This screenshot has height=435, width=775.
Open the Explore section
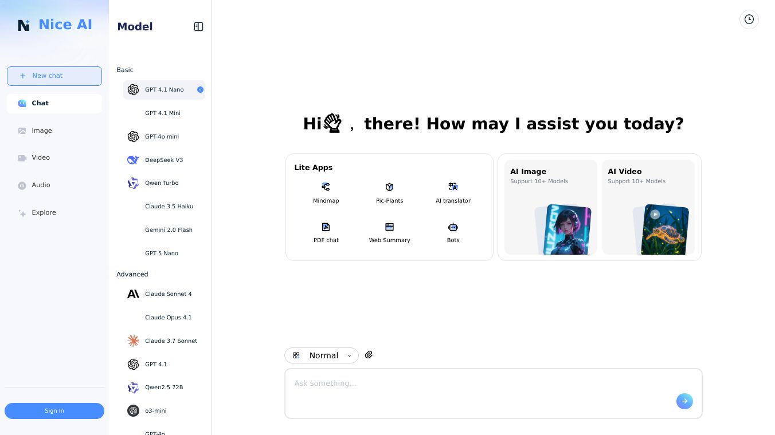pos(54,213)
